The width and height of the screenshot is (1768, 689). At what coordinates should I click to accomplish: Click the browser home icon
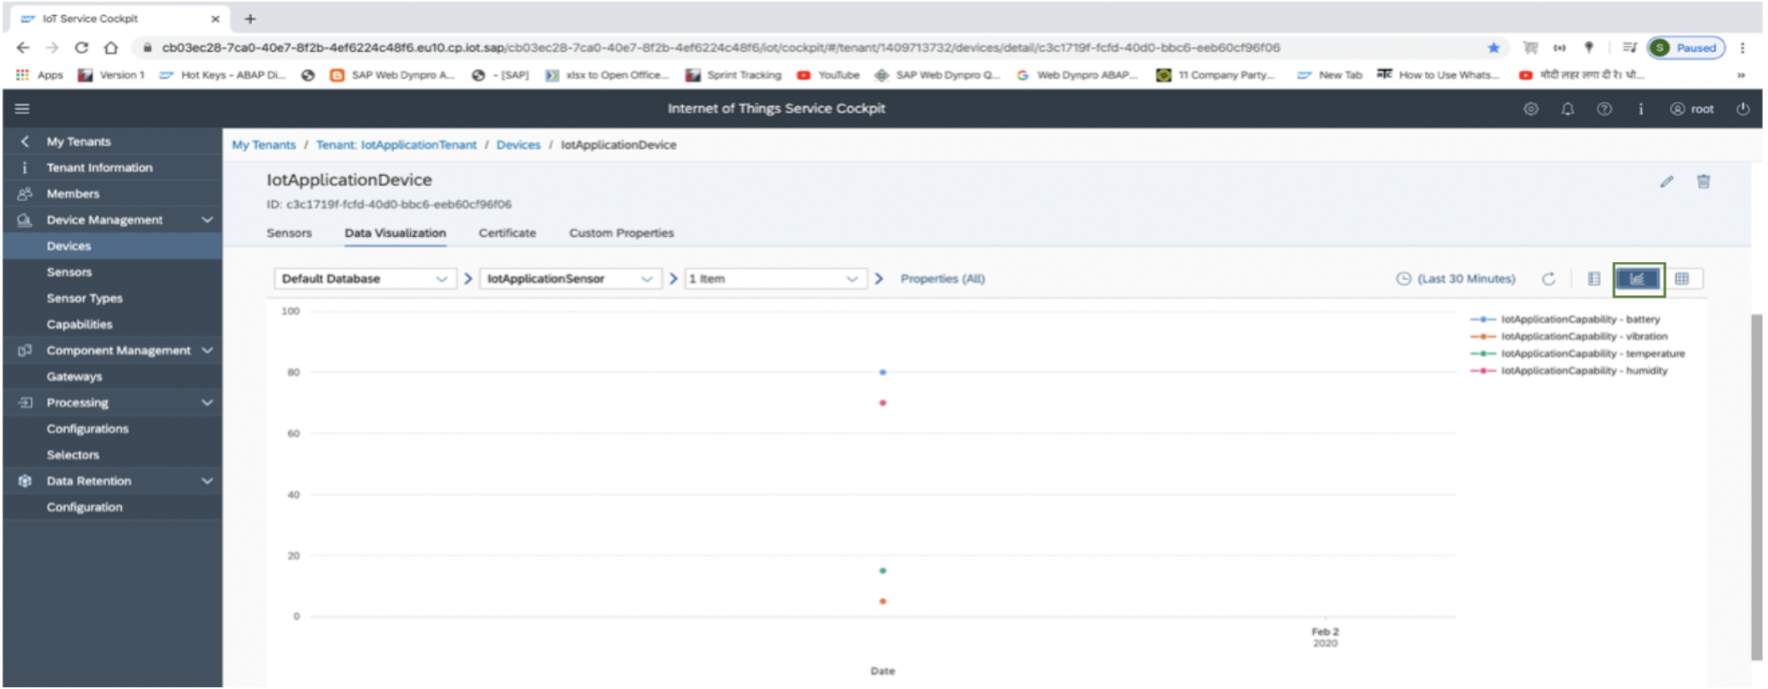point(111,48)
